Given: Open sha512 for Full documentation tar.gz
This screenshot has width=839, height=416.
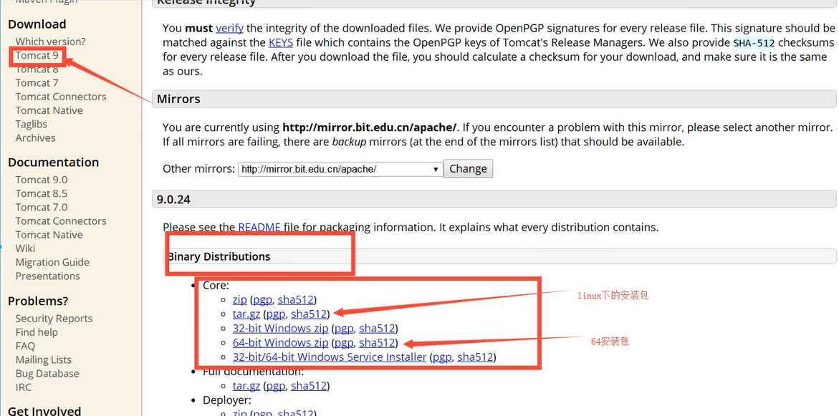Looking at the screenshot, I should coord(309,385).
